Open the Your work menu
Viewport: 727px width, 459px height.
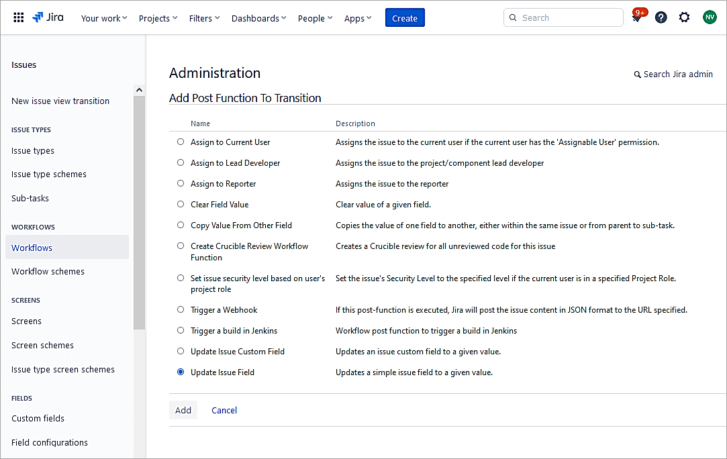(103, 18)
